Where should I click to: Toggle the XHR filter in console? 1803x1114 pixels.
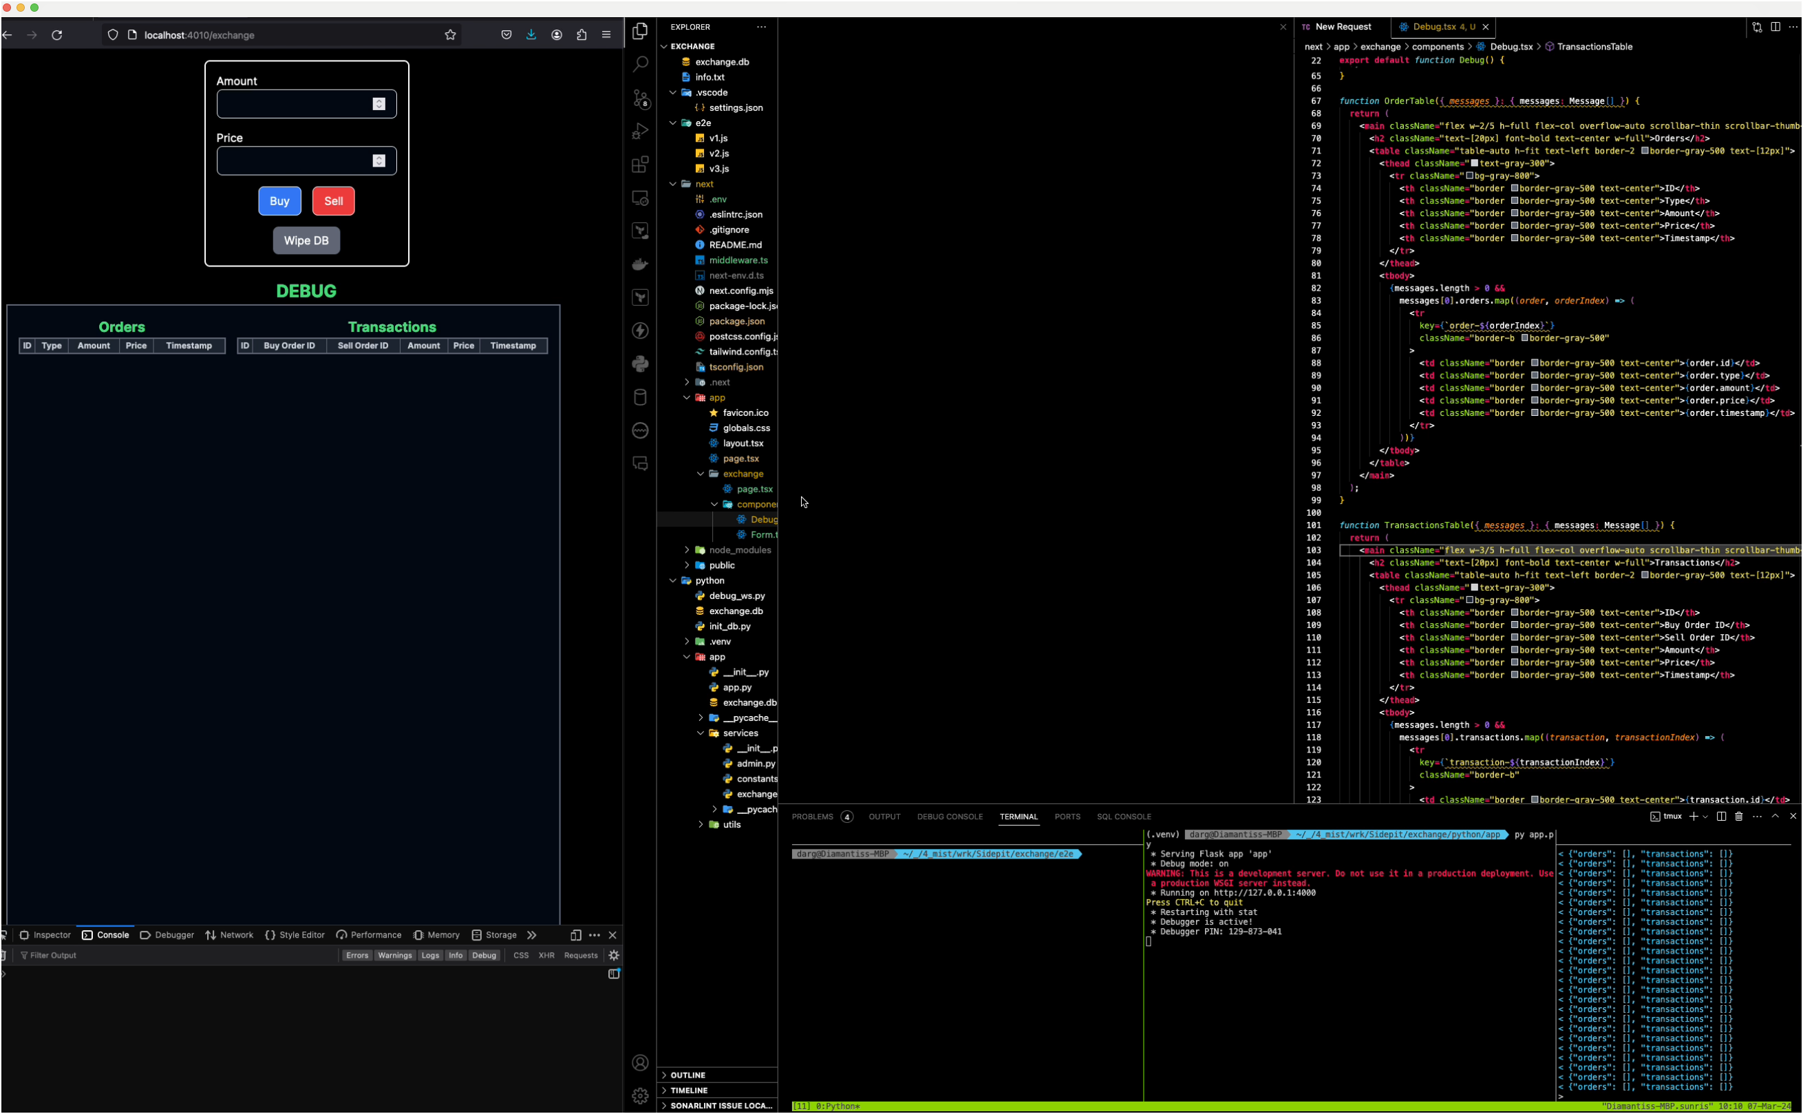pos(546,956)
